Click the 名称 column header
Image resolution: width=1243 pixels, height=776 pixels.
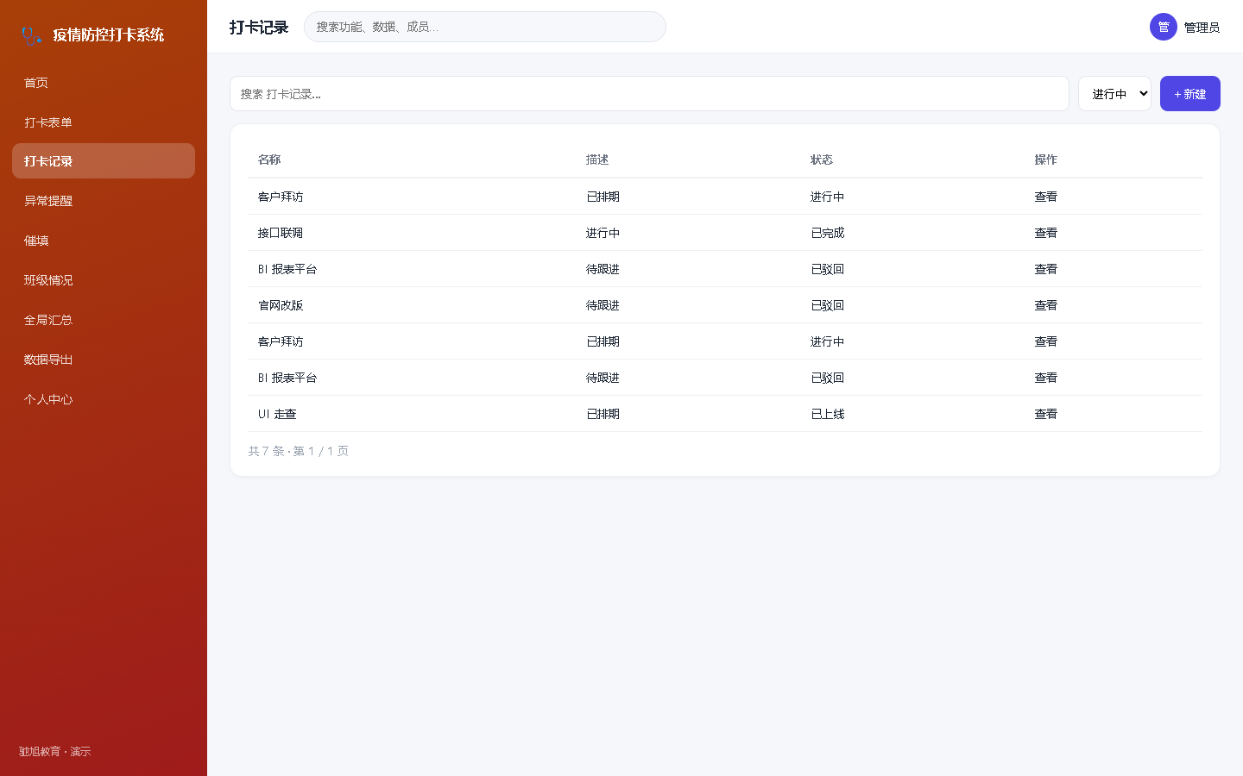(x=269, y=160)
